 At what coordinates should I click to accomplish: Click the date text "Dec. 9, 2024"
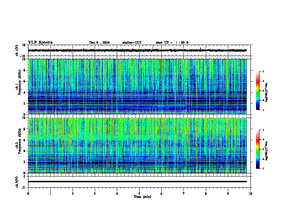coord(99,43)
